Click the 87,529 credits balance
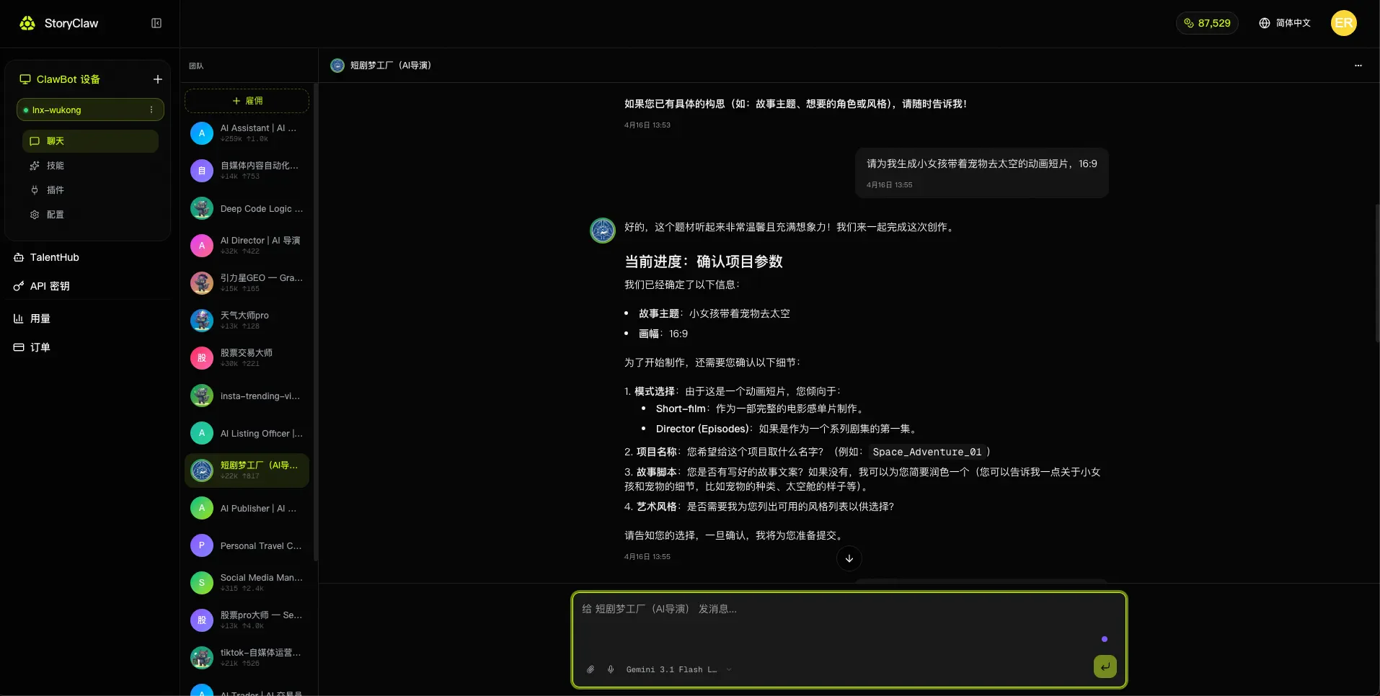1380x696 pixels. pyautogui.click(x=1207, y=23)
